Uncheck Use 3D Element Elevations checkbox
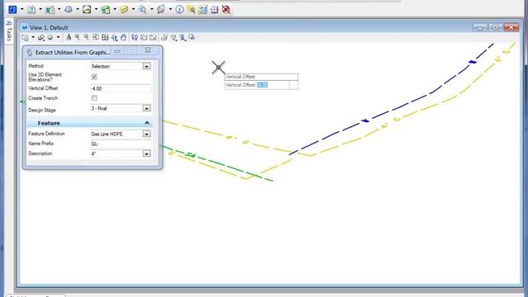Screen dimensions: 528x297 click(x=94, y=77)
